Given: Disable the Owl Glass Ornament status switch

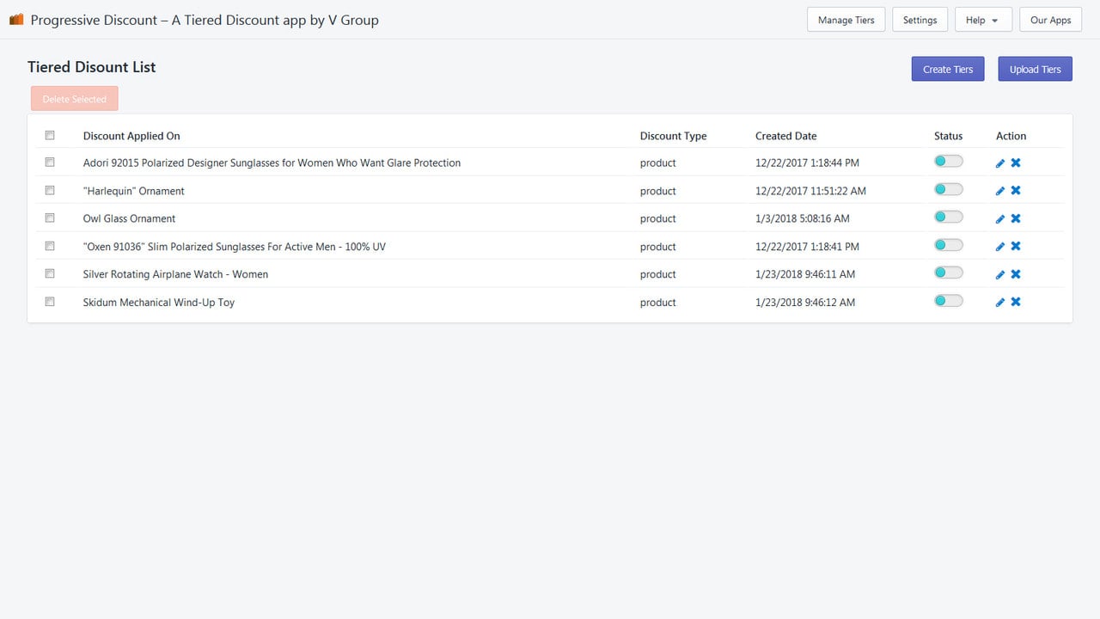Looking at the screenshot, I should [x=949, y=218].
